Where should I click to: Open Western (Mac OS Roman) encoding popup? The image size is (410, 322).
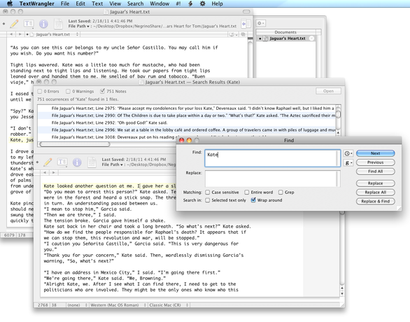(118, 305)
